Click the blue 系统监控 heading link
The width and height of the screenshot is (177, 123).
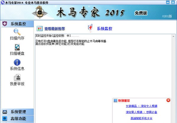pyautogui.click(x=104, y=29)
